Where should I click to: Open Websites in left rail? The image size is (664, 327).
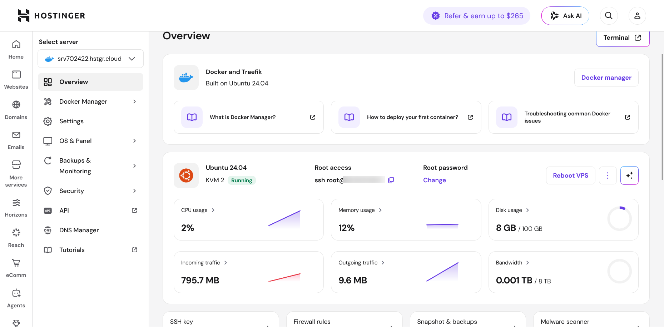pos(16,80)
